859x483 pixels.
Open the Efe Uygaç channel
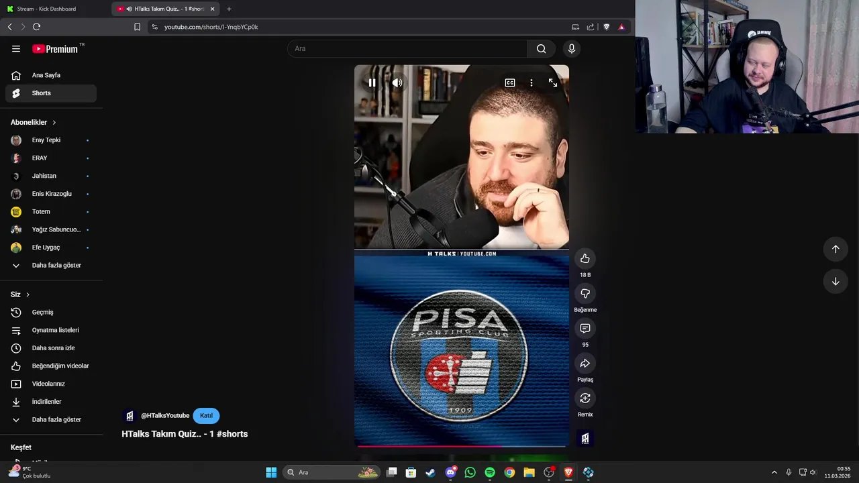pos(51,248)
